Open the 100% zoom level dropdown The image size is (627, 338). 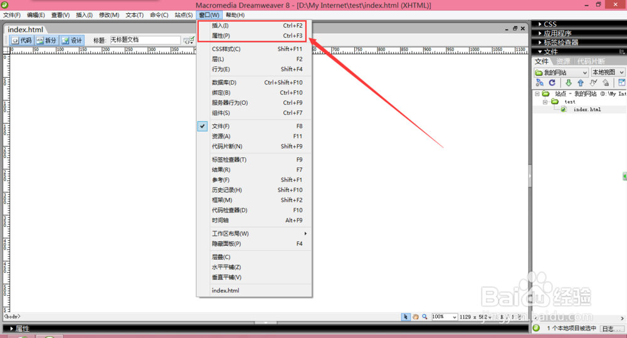pos(445,317)
